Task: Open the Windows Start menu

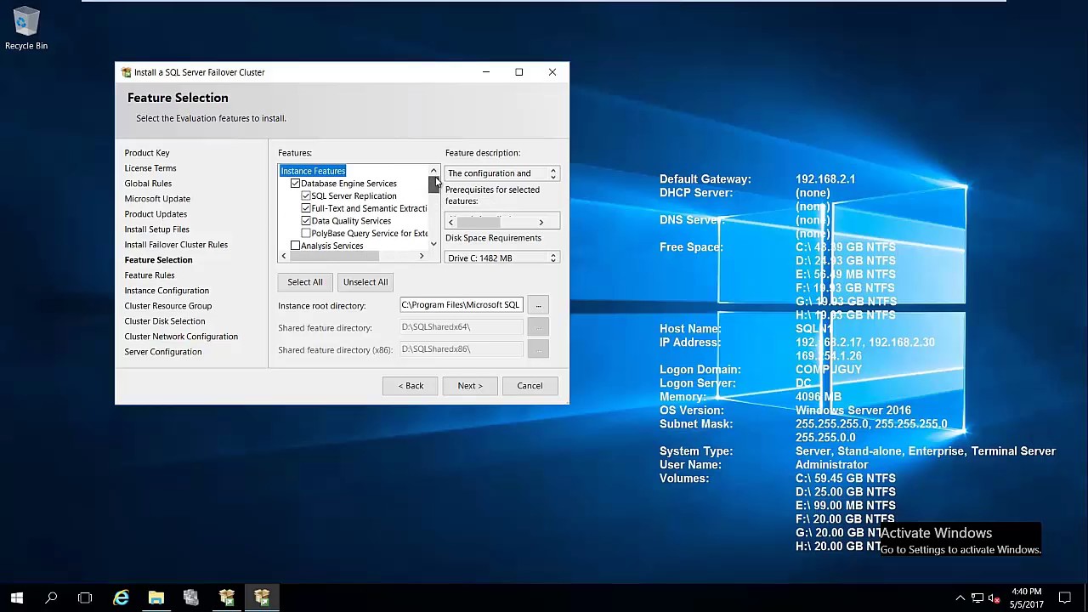Action: pyautogui.click(x=17, y=598)
